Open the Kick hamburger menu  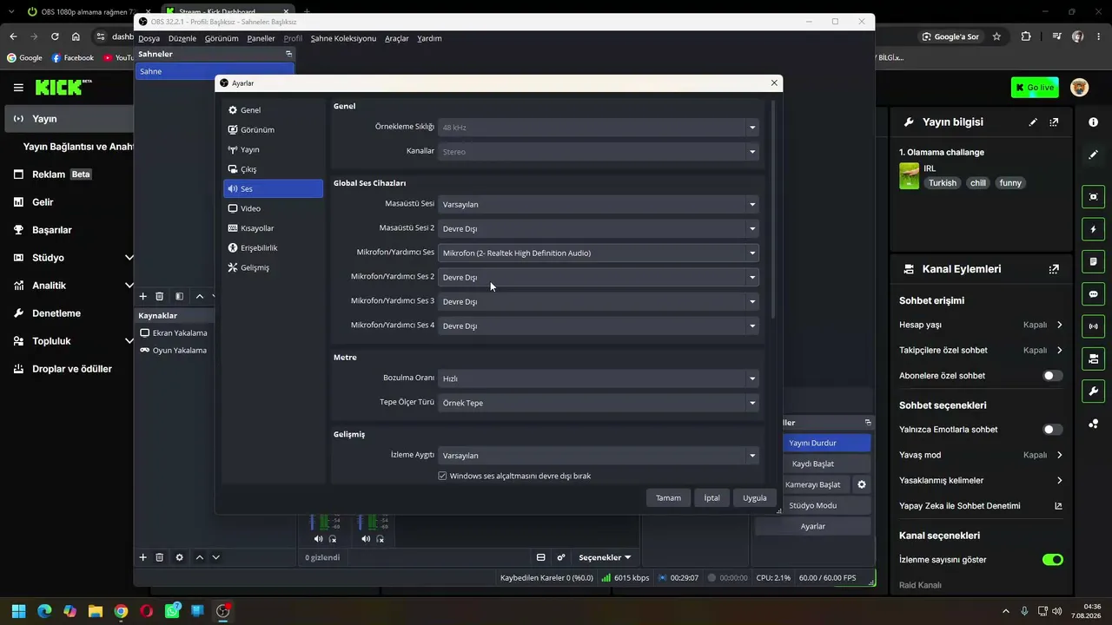[18, 88]
